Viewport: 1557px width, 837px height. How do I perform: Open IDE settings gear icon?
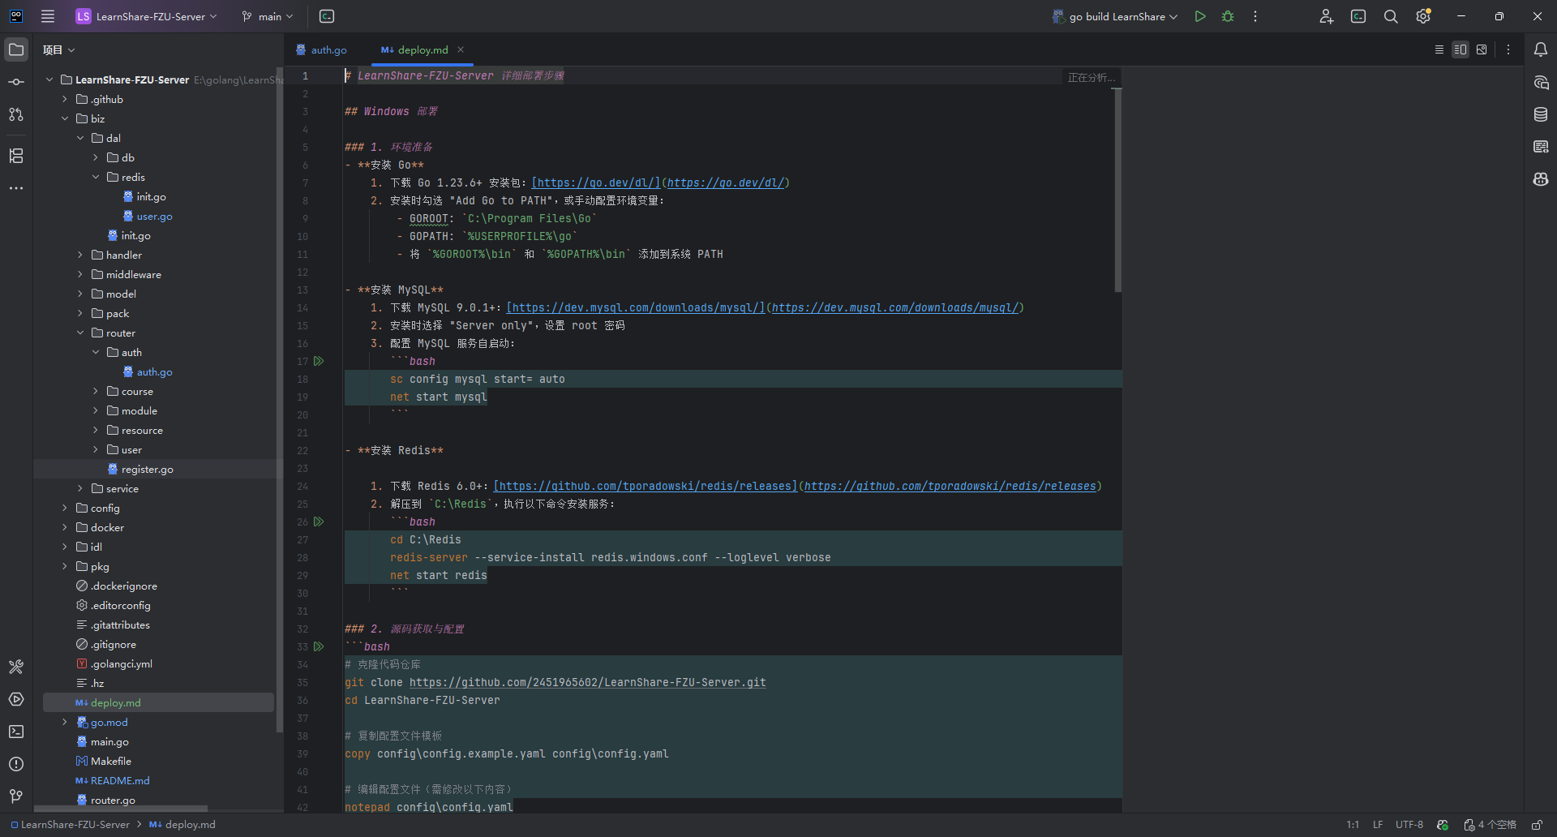(x=1423, y=16)
